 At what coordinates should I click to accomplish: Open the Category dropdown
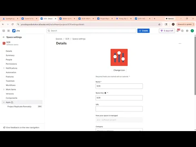(x=119, y=130)
